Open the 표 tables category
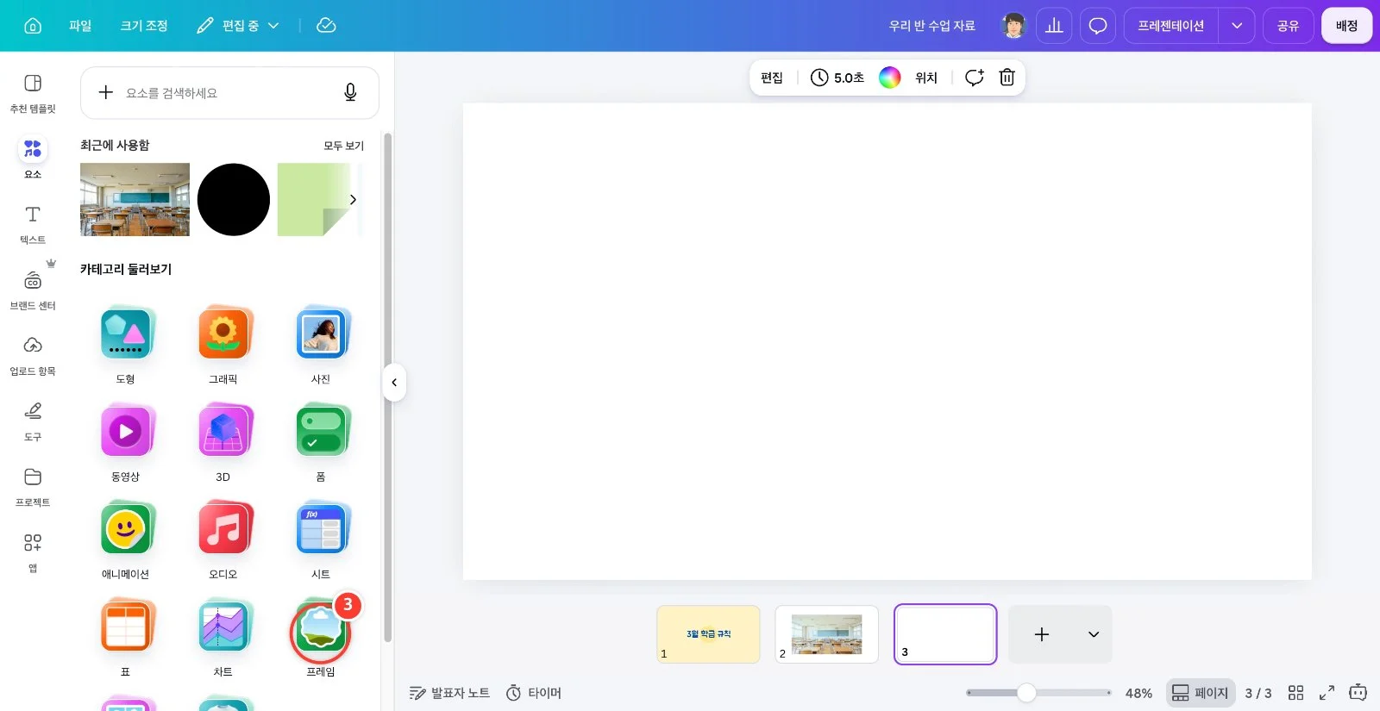 click(126, 637)
